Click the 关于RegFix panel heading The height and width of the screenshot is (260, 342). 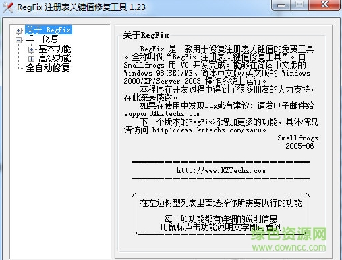[x=146, y=35]
